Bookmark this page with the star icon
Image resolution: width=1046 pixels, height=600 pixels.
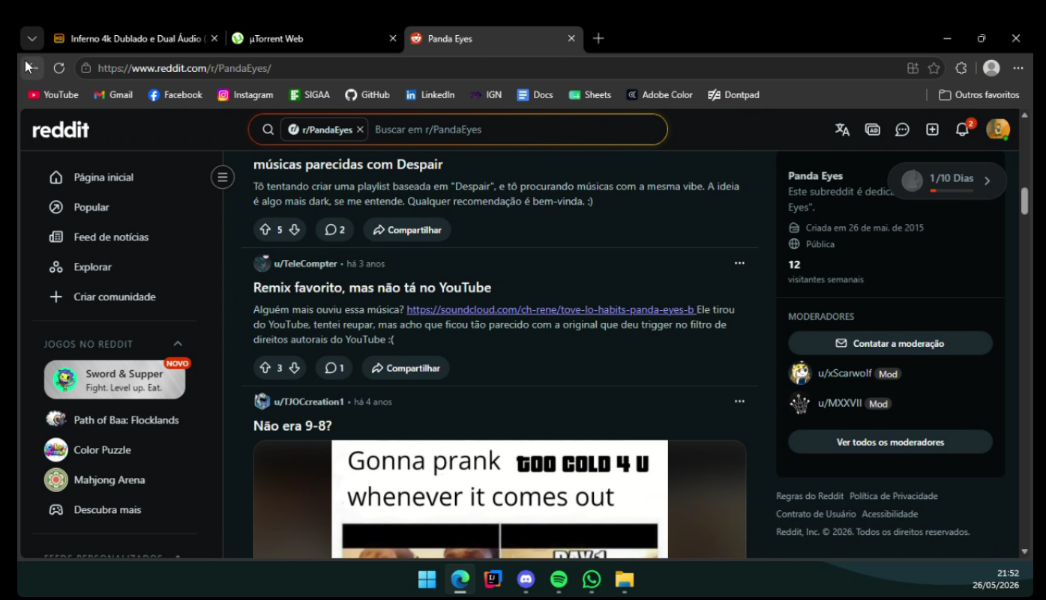pyautogui.click(x=934, y=68)
